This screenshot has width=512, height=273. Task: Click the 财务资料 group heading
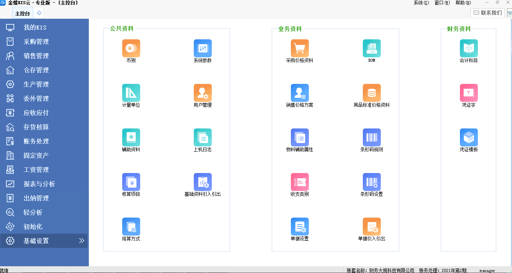pyautogui.click(x=459, y=29)
